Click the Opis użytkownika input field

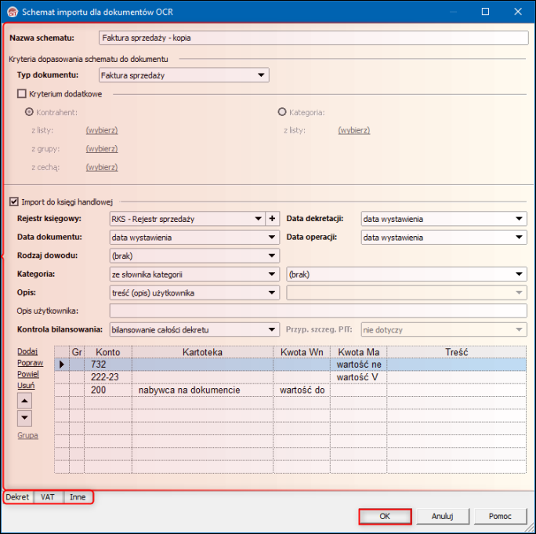point(318,311)
